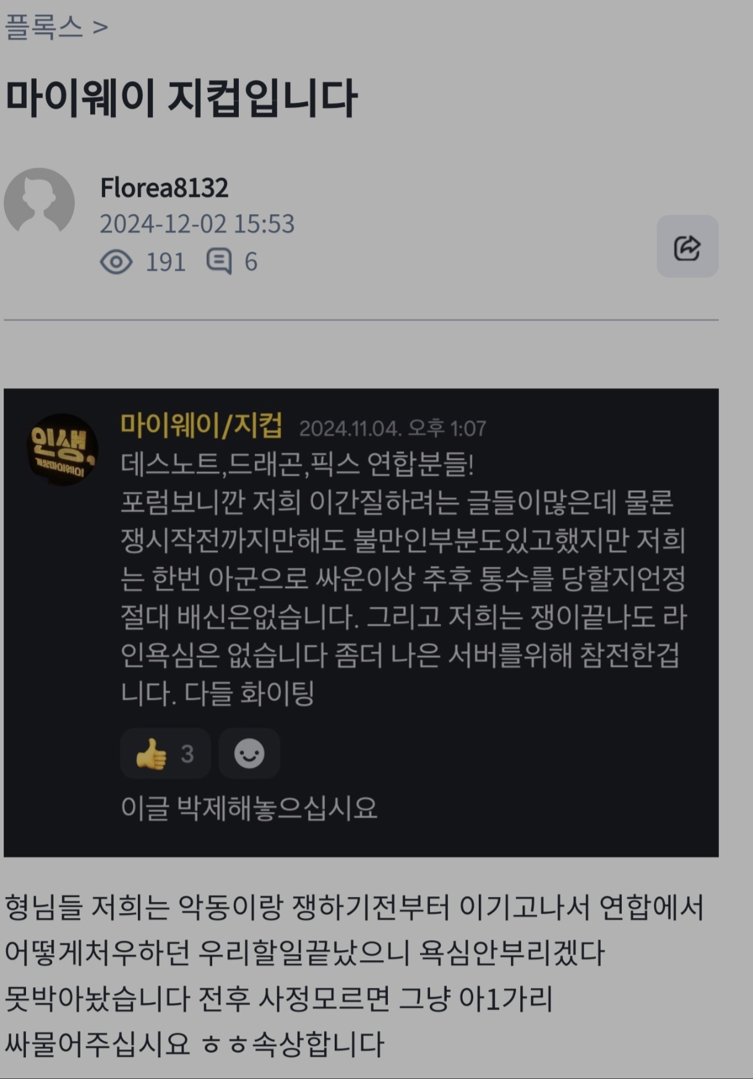This screenshot has width=753, height=1079.
Task: Click the comment count number 6
Action: coord(251,262)
